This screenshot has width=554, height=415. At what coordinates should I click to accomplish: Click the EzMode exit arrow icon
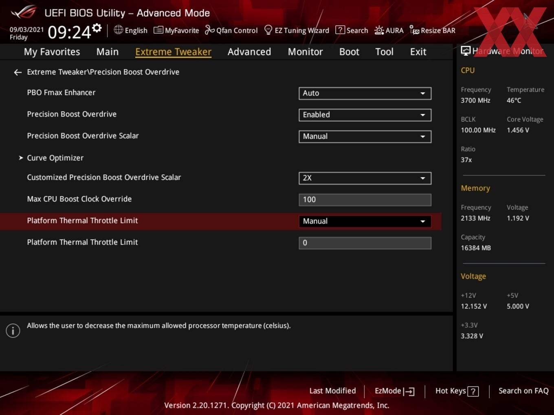pos(409,391)
